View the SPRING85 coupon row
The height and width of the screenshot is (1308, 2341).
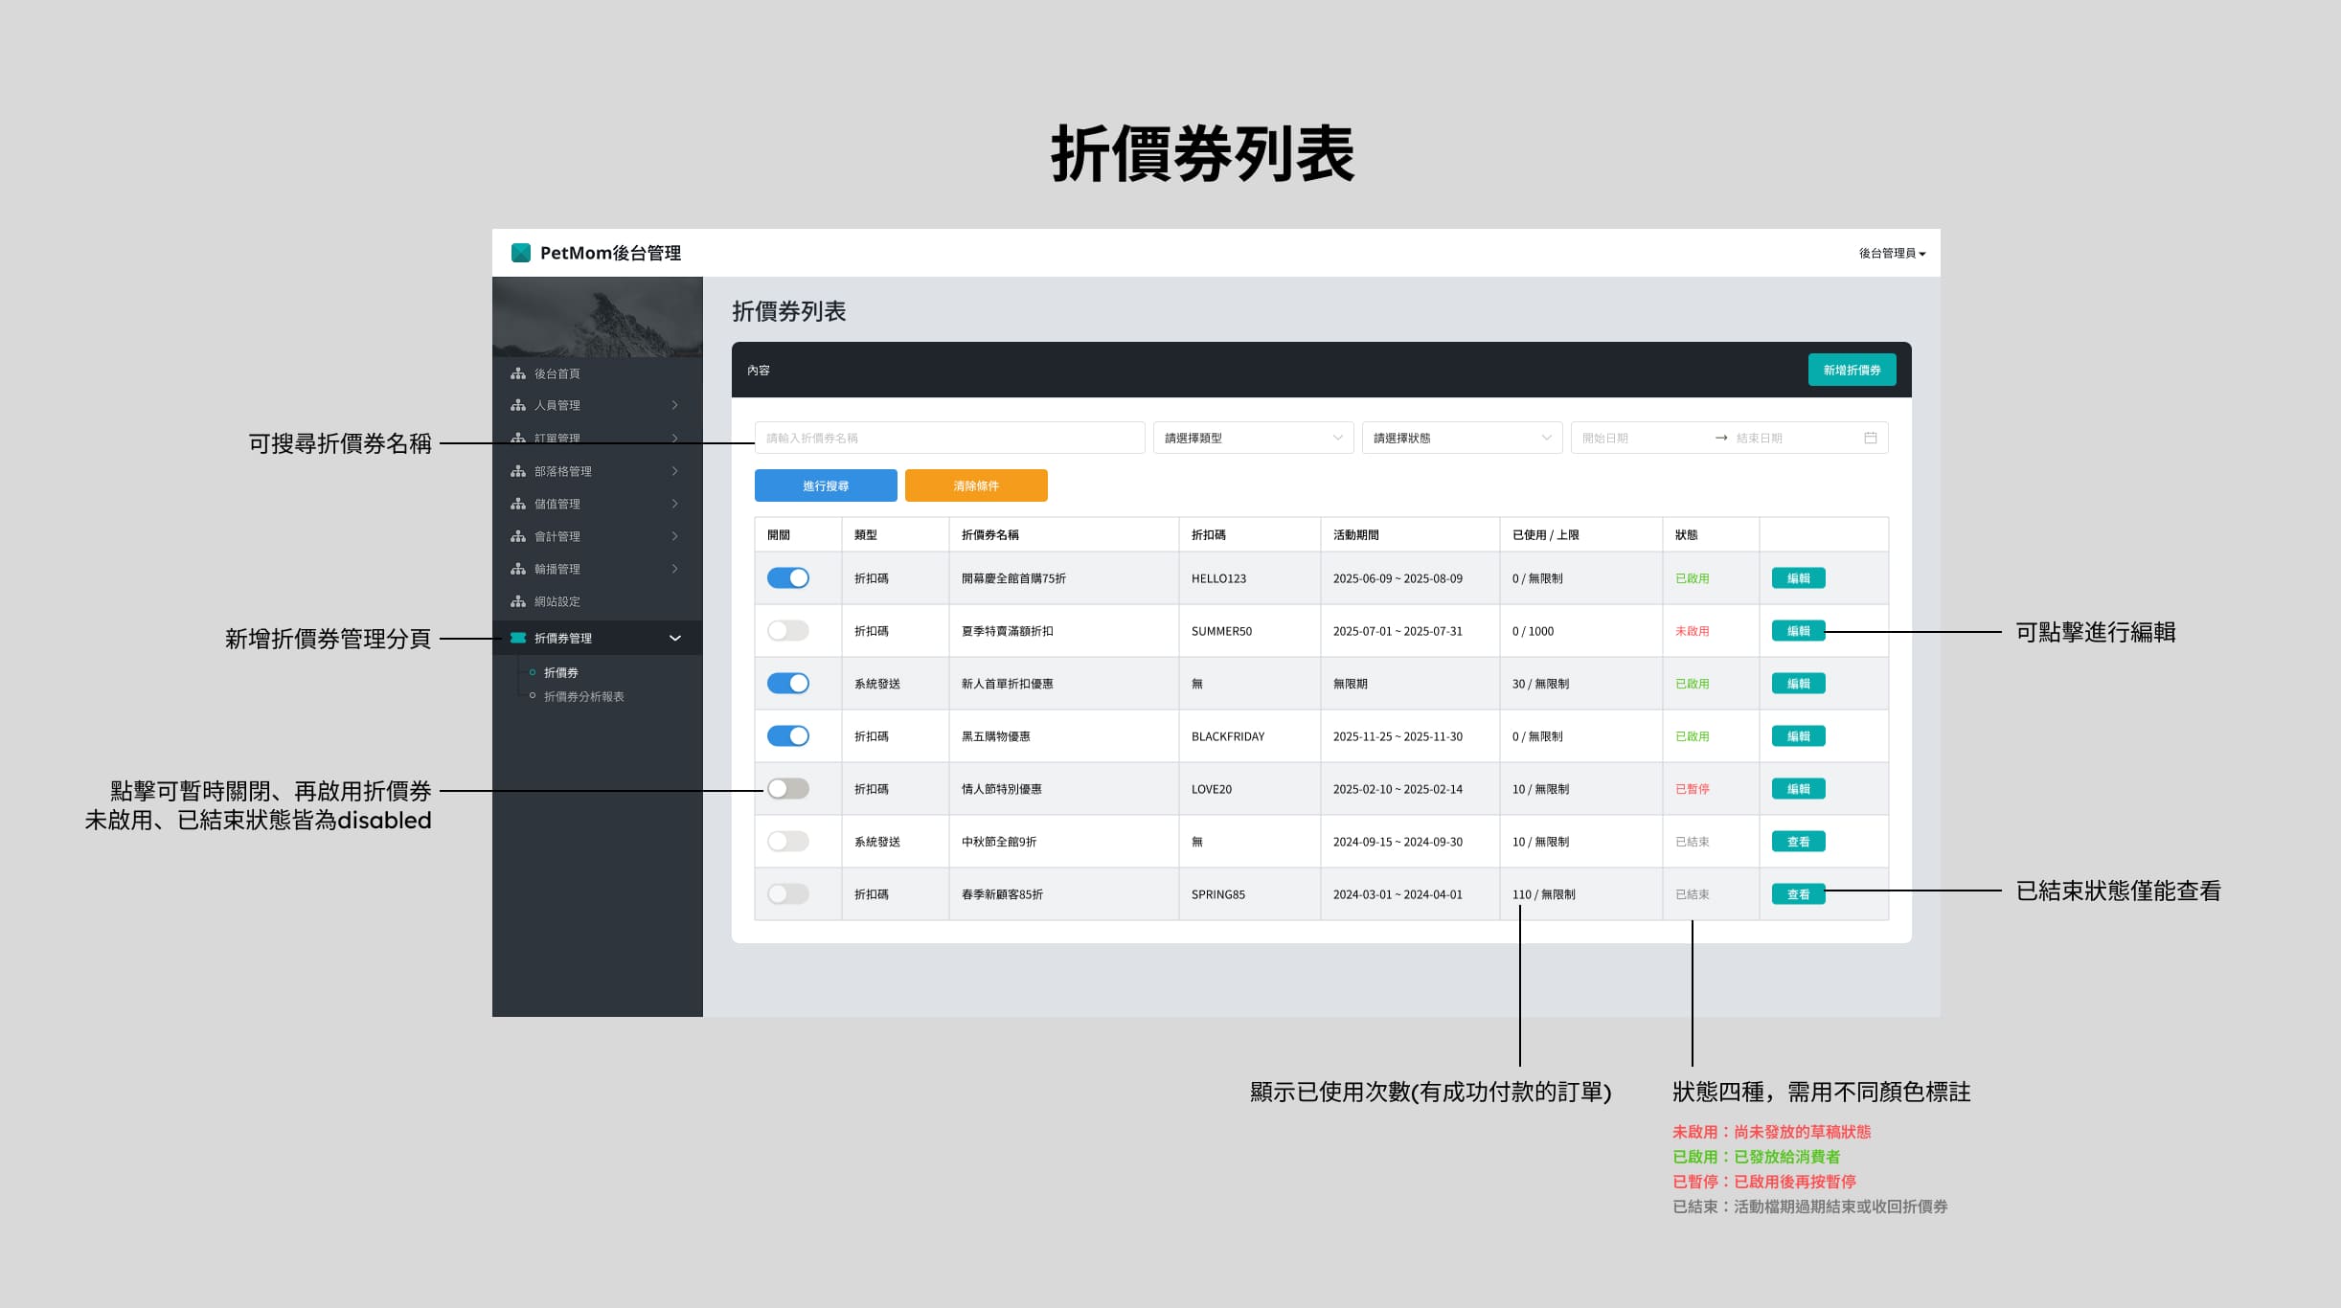(x=1798, y=894)
